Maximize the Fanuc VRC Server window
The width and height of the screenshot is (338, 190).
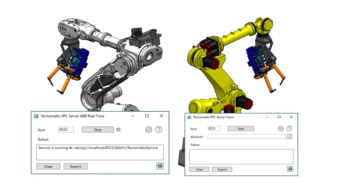[x=279, y=117]
